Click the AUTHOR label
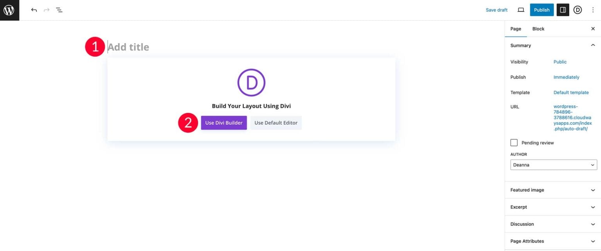The image size is (601, 251). click(519, 154)
